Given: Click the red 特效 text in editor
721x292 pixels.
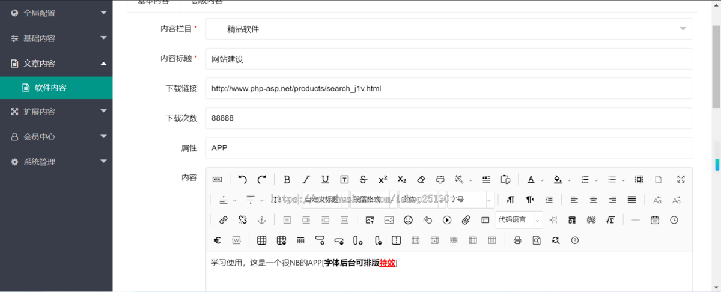Looking at the screenshot, I should 387,263.
